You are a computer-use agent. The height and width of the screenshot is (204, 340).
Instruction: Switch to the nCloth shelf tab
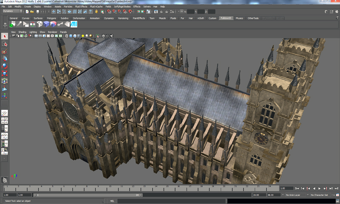[201, 18]
